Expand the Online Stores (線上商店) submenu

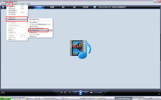pyautogui.click(x=17, y=14)
